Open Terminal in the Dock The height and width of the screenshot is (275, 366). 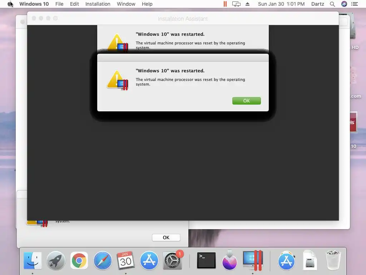pos(206,260)
